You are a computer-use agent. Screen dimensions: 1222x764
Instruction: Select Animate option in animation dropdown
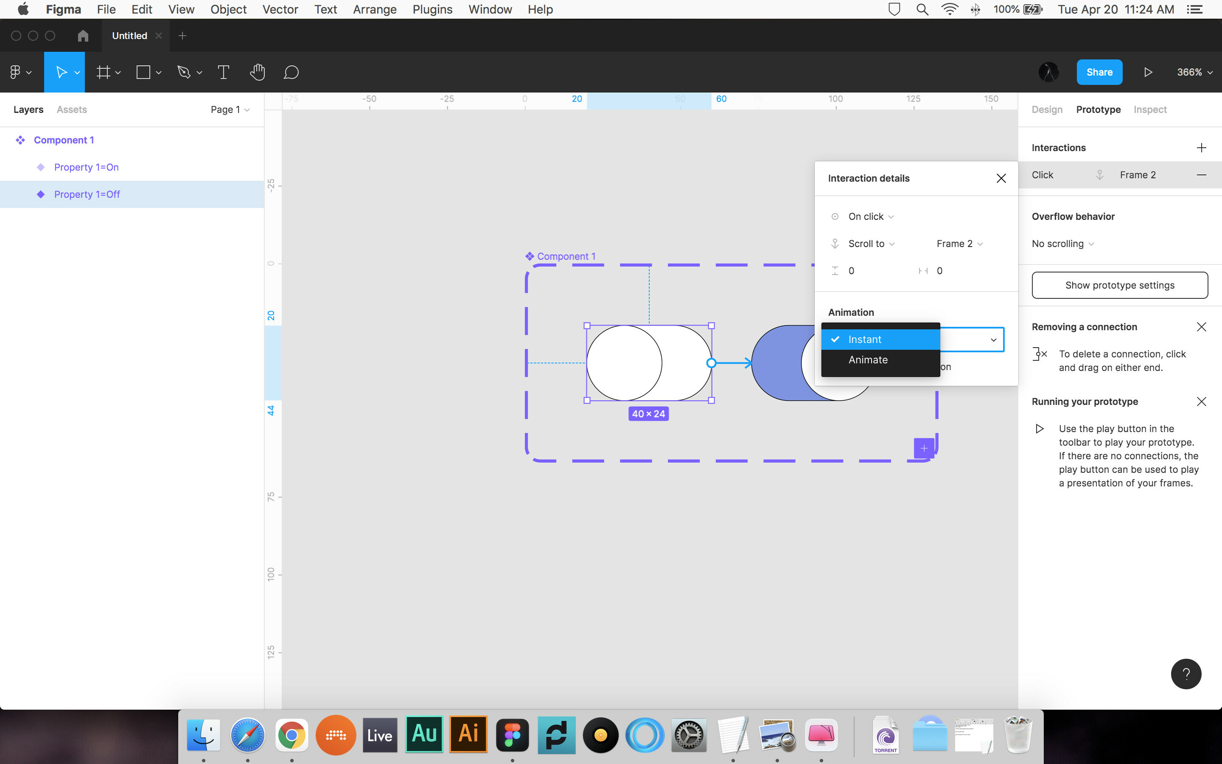(867, 359)
